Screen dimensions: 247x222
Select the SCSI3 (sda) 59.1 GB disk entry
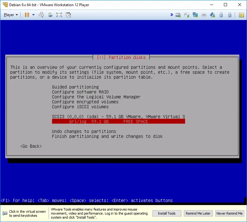(x=119, y=117)
